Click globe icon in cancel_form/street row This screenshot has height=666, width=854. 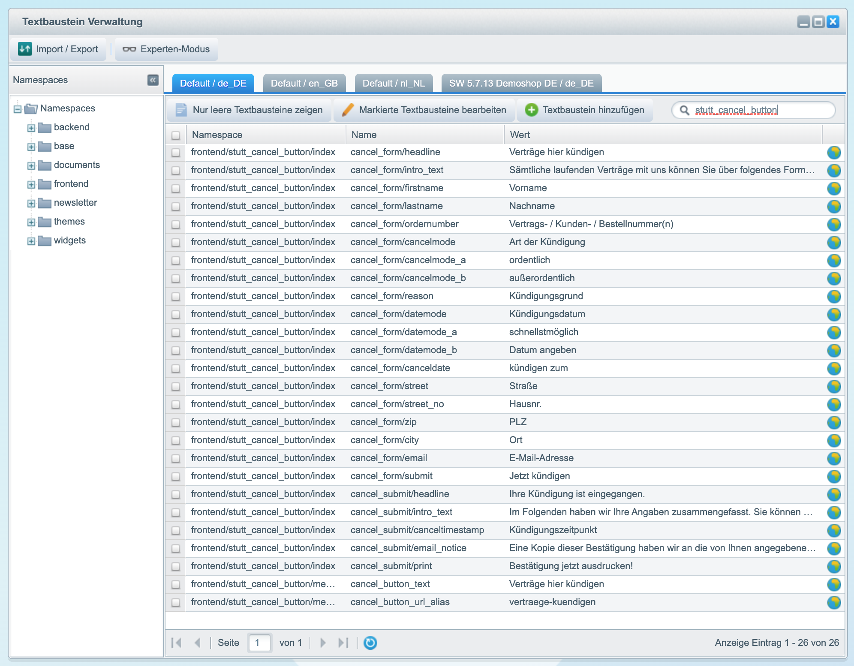[x=834, y=386]
